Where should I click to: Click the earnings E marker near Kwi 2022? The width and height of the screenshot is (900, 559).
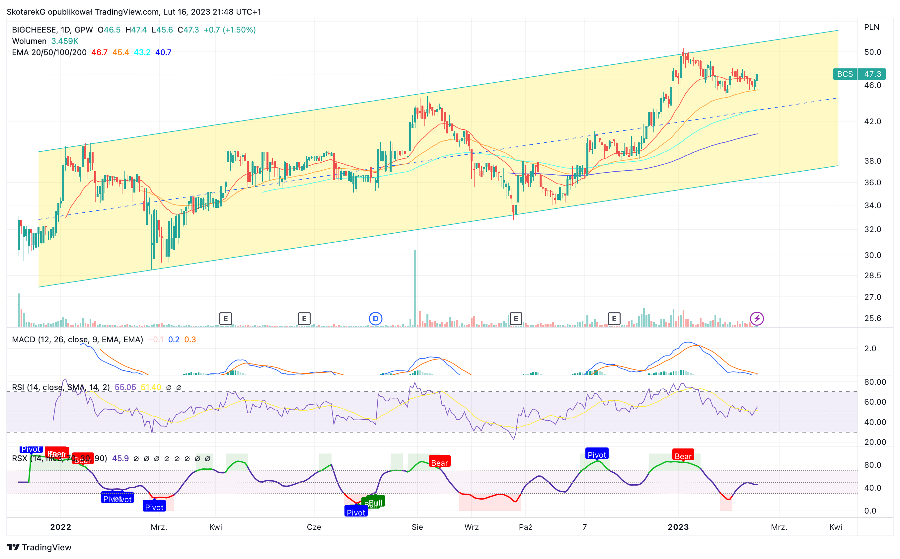coord(225,318)
